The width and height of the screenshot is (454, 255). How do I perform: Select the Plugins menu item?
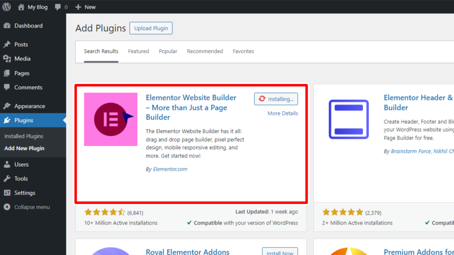pos(24,120)
